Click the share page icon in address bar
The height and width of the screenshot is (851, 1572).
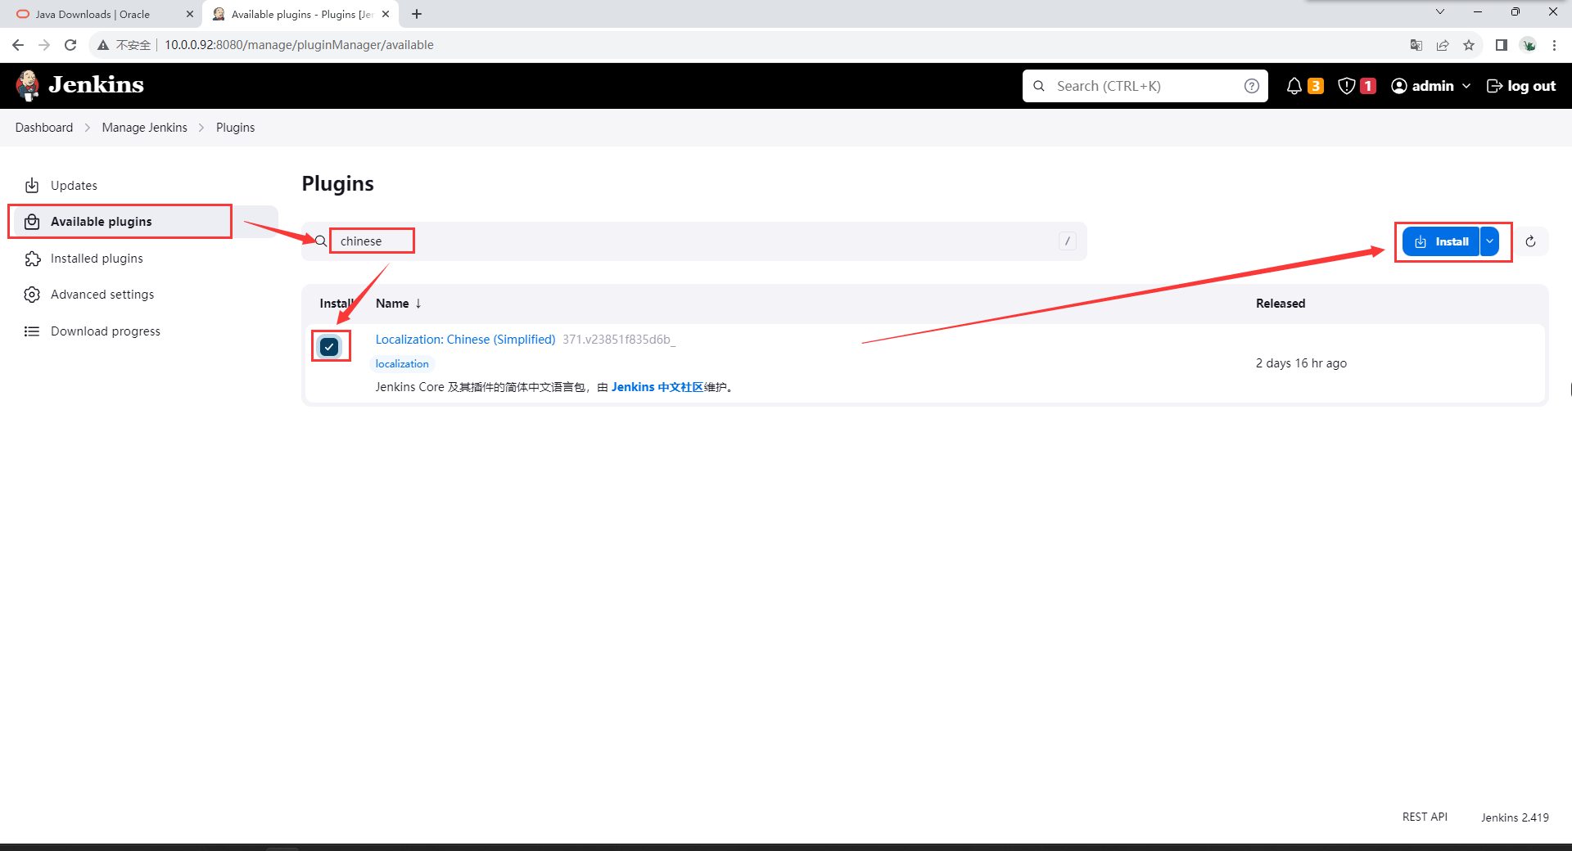[1443, 45]
